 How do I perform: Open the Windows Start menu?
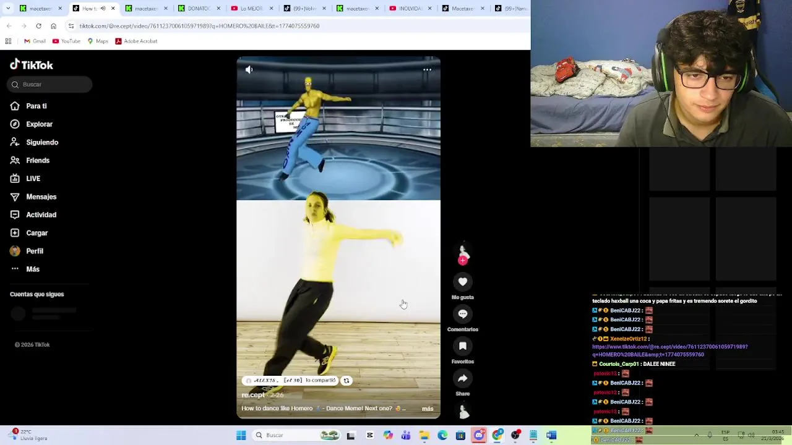point(241,436)
